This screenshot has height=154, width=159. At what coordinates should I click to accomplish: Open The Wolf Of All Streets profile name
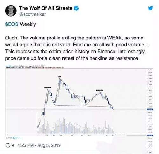(x=46, y=8)
